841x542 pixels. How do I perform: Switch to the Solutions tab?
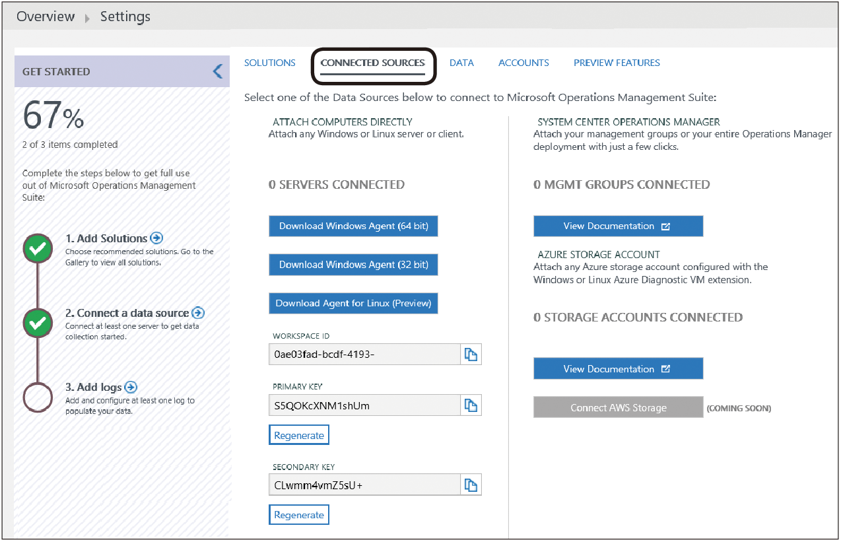point(270,63)
